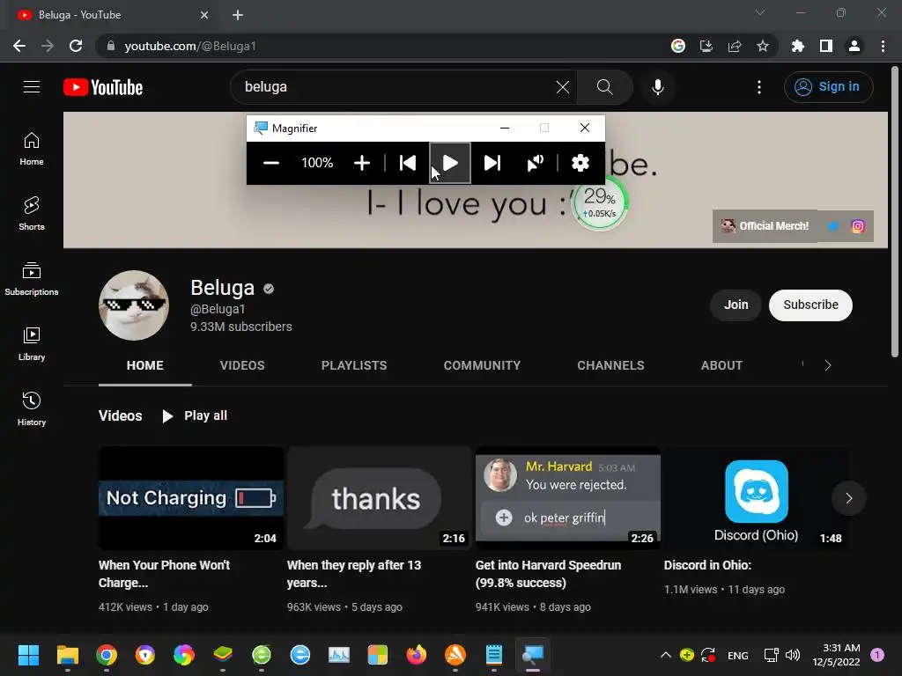Zoom out with Magnifier minus button
Screen dimensions: 902x676
(271, 163)
